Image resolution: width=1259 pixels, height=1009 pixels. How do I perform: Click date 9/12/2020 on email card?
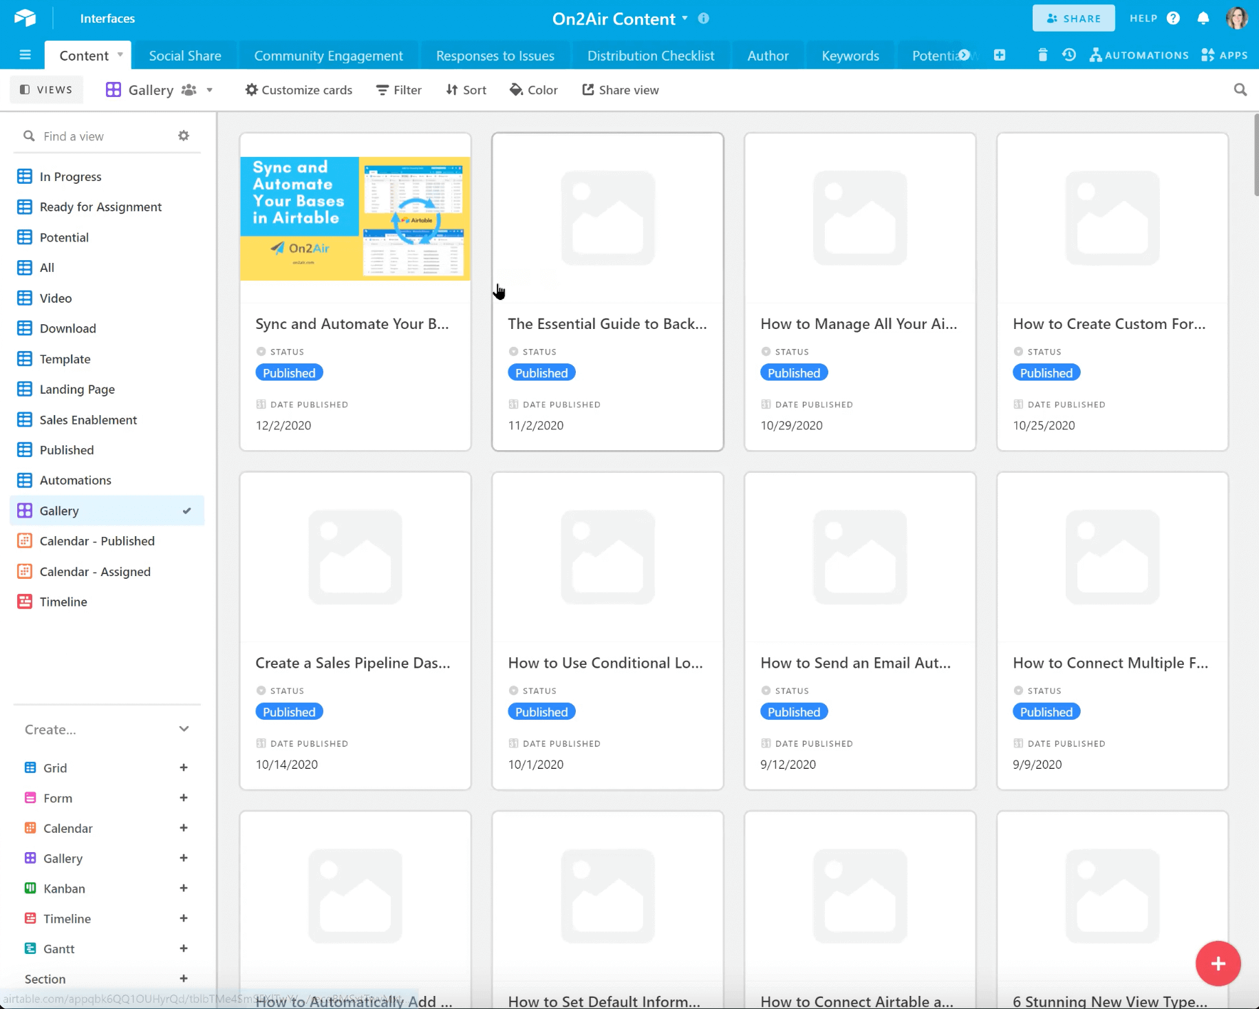point(788,765)
